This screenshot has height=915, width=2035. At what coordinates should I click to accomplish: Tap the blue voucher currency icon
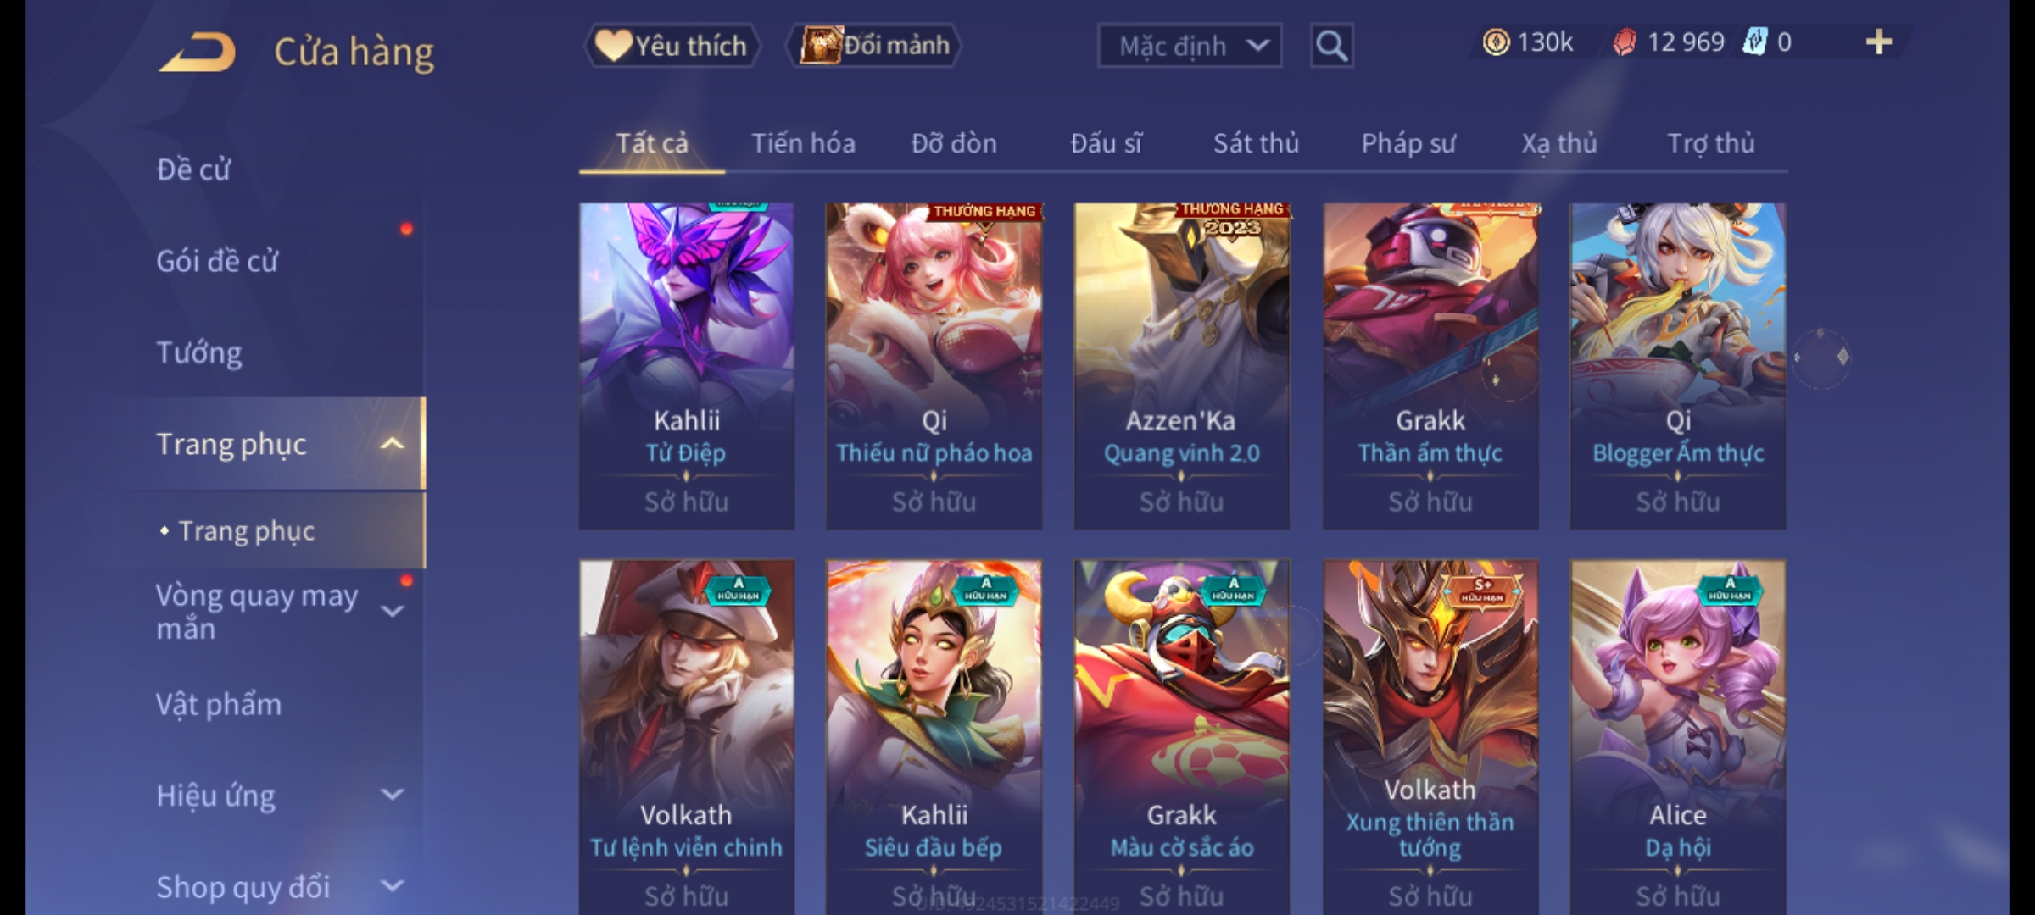[1754, 42]
